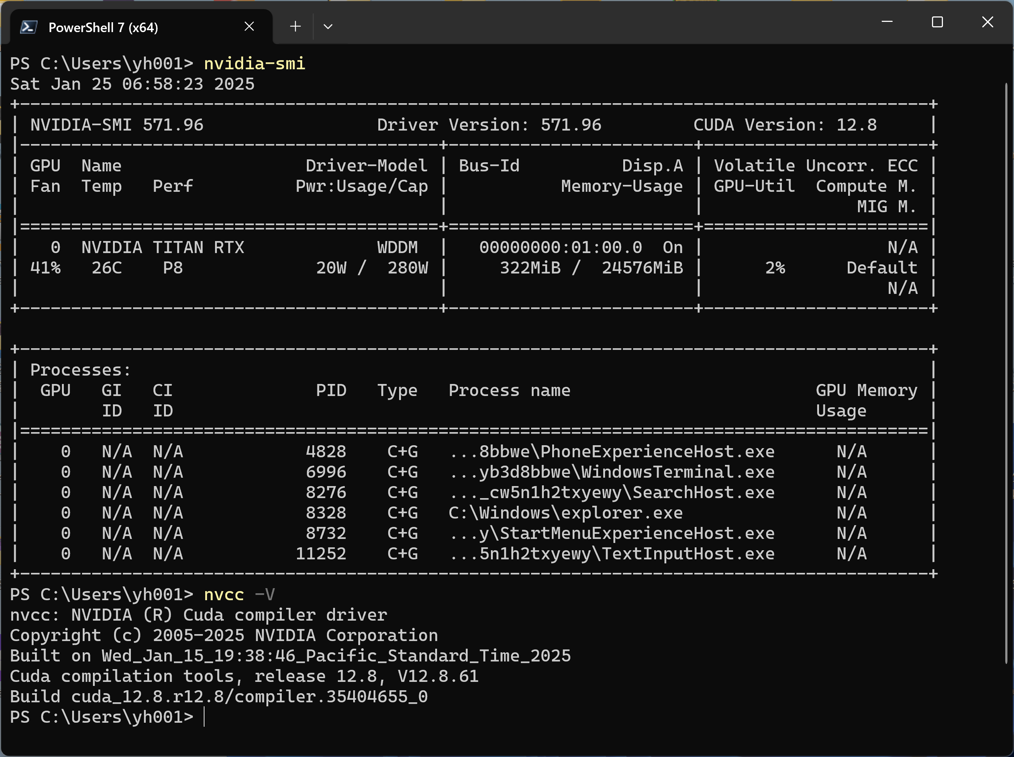Select the PowerShell 7 (x64) tab title

point(103,27)
